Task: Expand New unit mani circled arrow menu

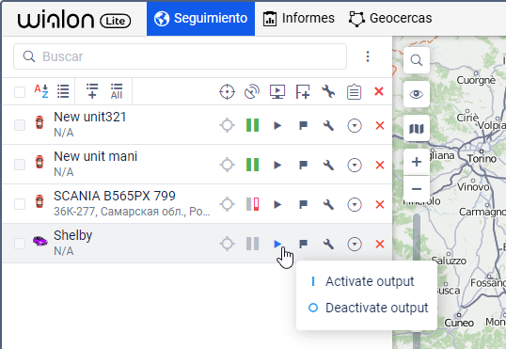Action: click(x=355, y=165)
